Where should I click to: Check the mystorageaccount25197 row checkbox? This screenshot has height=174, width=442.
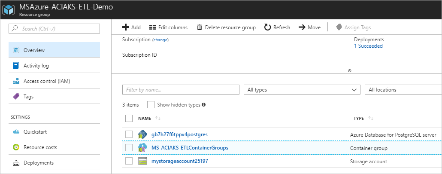(129, 161)
